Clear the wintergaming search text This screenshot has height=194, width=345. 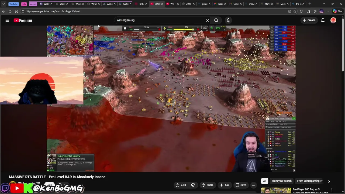[x=208, y=20]
